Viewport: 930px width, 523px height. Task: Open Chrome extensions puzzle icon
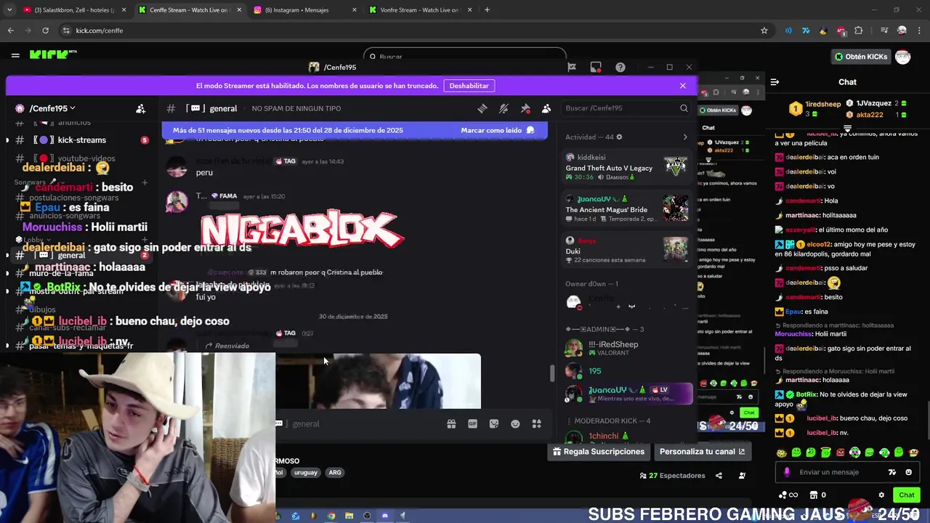(859, 31)
